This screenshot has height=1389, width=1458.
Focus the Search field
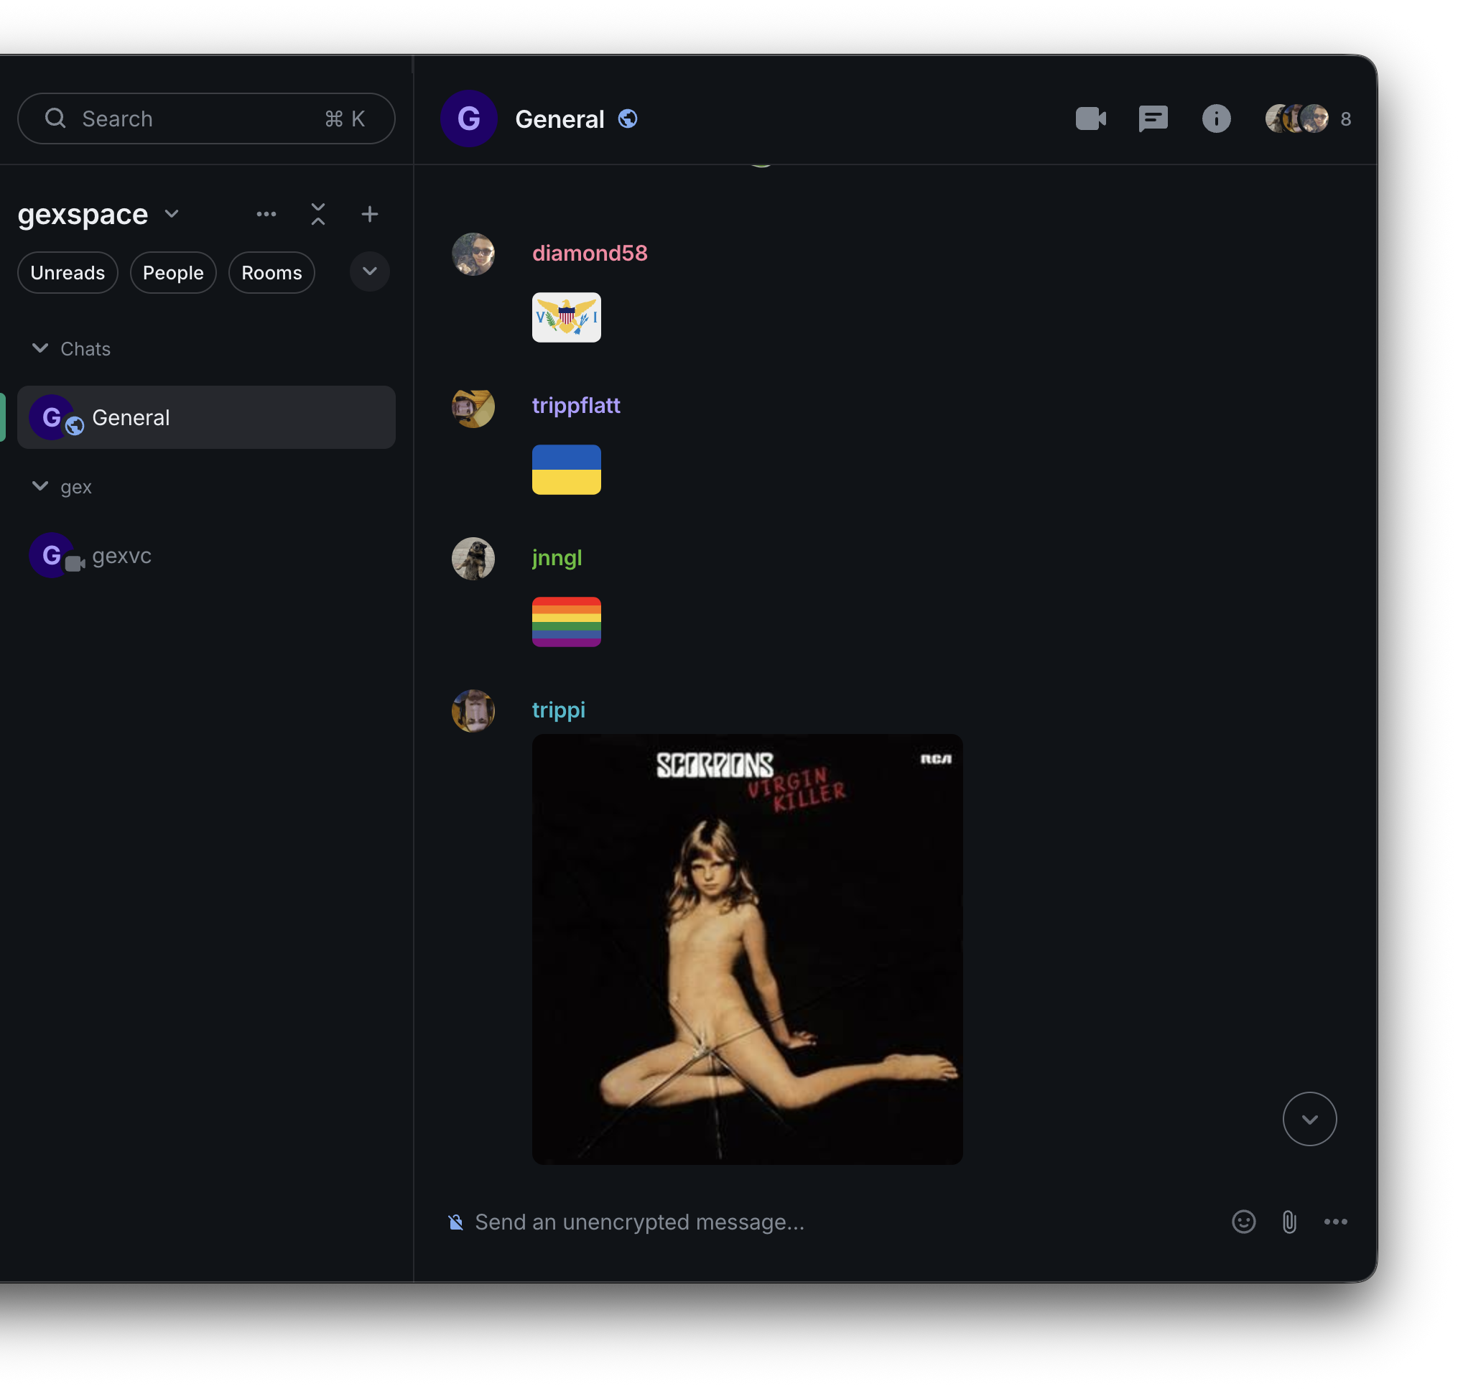pyautogui.click(x=206, y=119)
